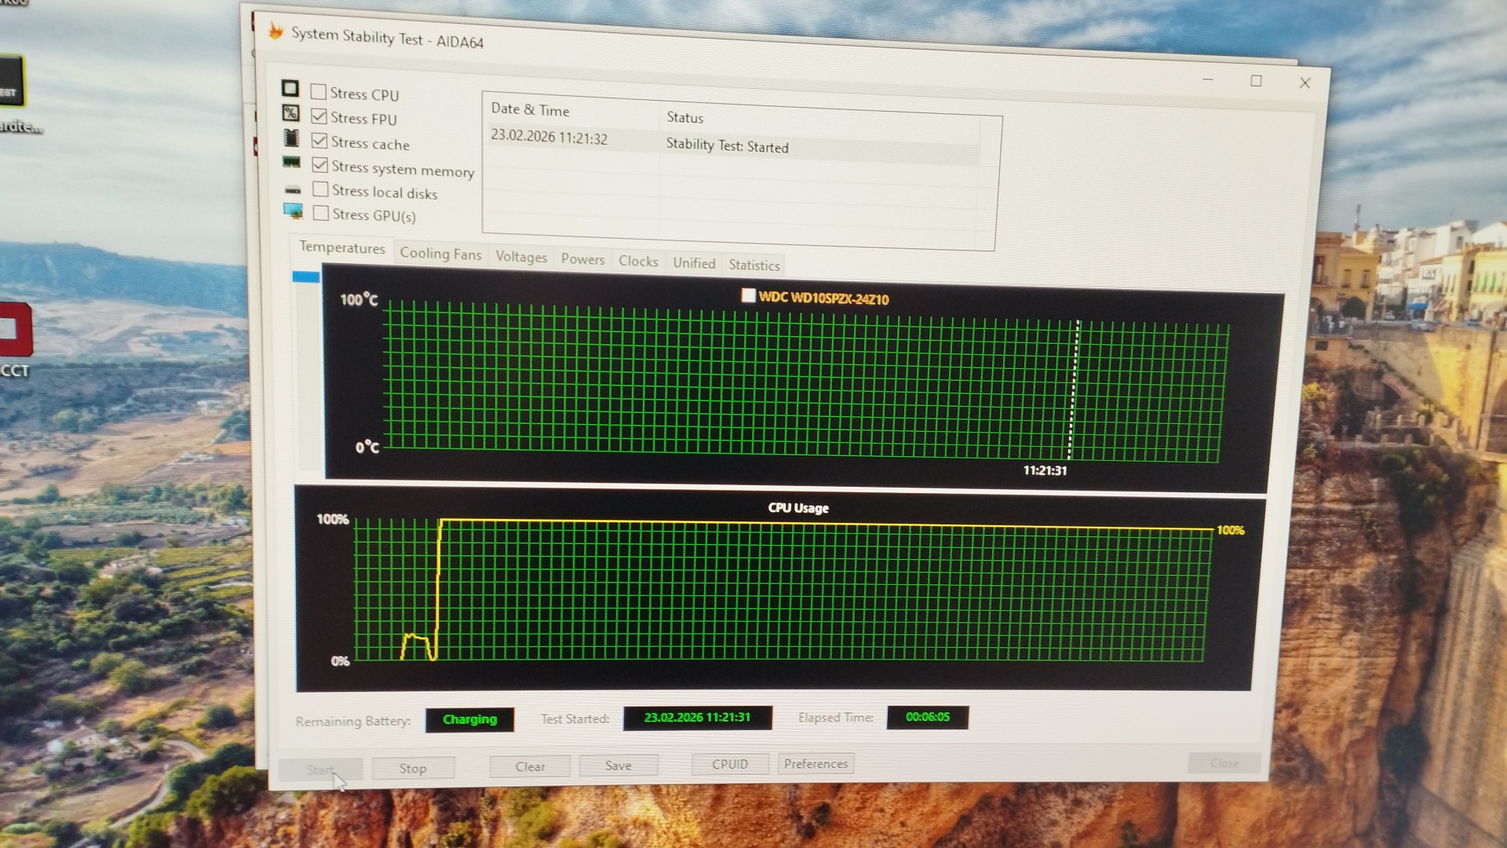
Task: Enable the Stress CPU checkbox
Action: (x=319, y=92)
